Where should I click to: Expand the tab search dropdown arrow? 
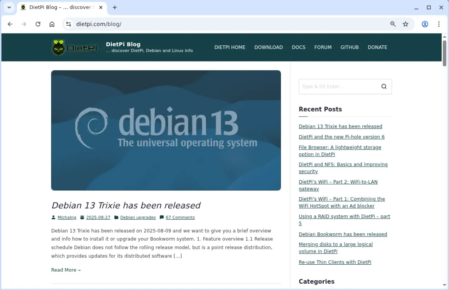9,7
